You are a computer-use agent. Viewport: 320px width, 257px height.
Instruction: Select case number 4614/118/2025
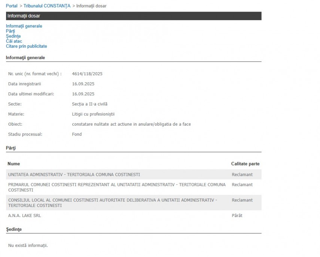(87, 74)
